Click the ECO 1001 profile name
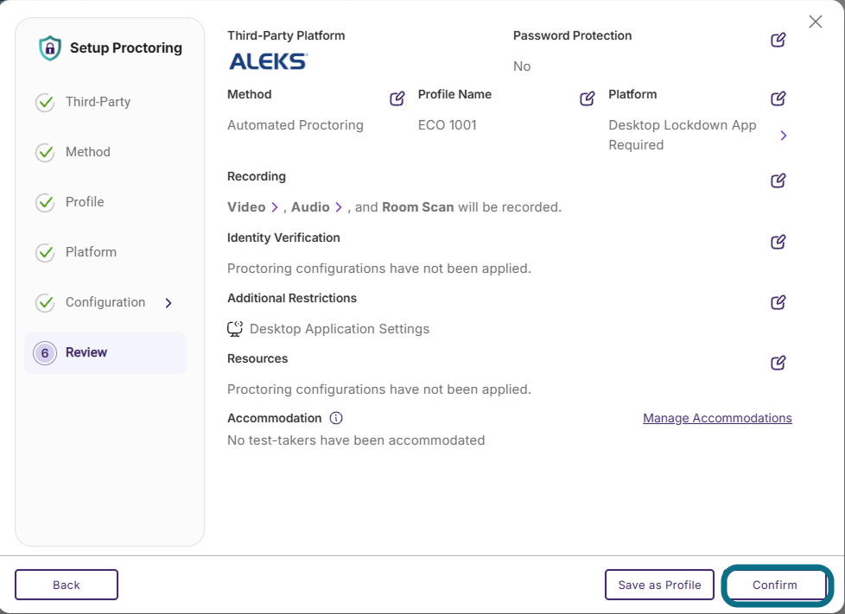This screenshot has width=845, height=614. 448,125
